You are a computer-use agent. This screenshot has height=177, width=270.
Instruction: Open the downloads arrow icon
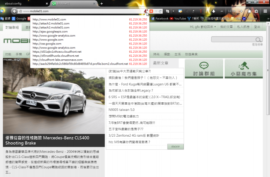pyautogui.click(x=214, y=11)
